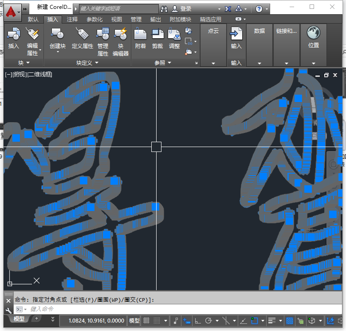Click the Autodesk 360 triangle icon

point(239,8)
